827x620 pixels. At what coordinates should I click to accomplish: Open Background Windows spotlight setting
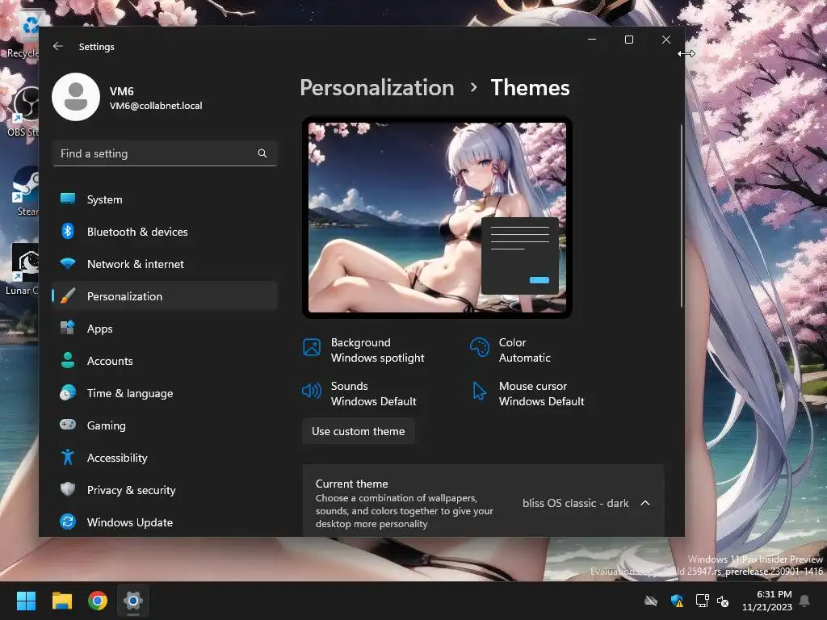click(x=364, y=350)
